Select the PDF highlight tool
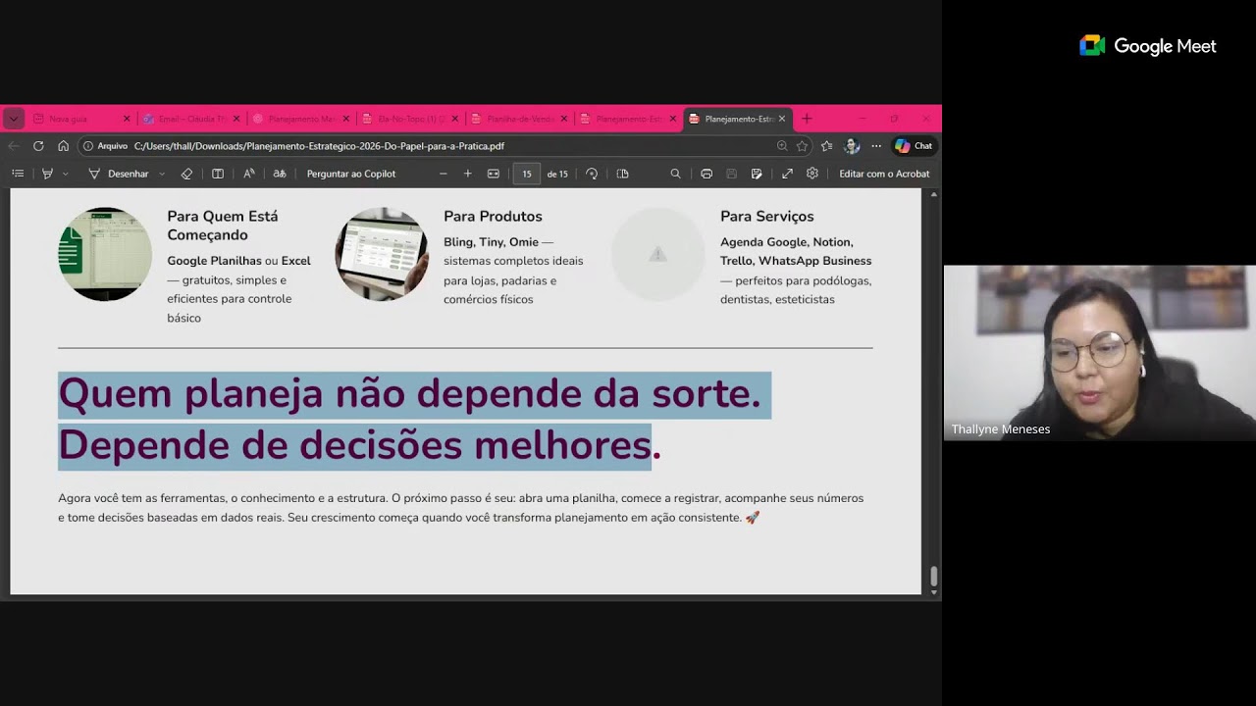The width and height of the screenshot is (1256, 706). (x=47, y=174)
